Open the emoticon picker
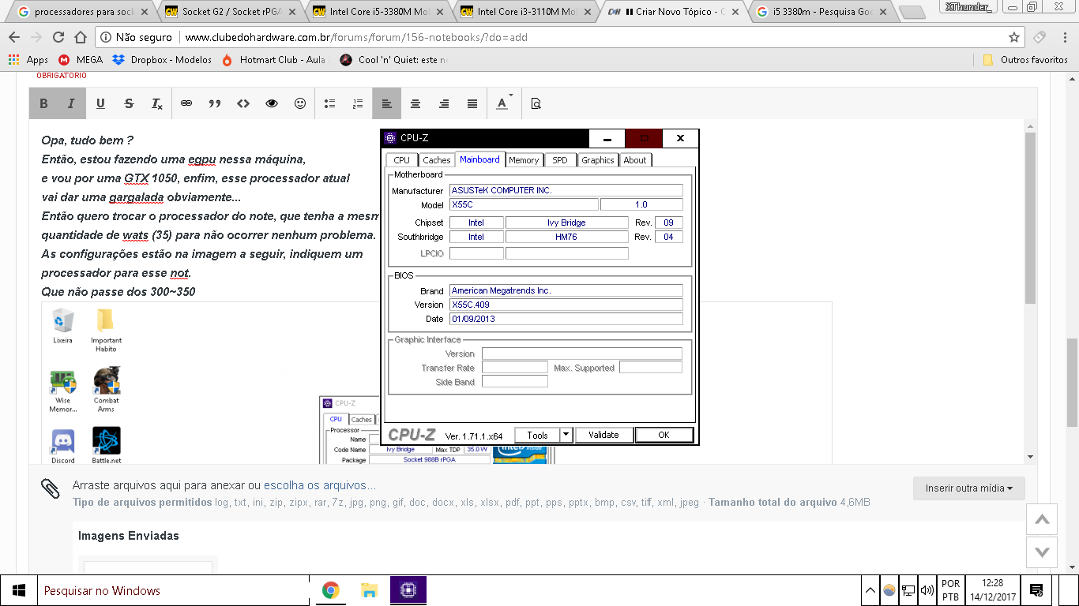The width and height of the screenshot is (1079, 606). click(x=300, y=103)
